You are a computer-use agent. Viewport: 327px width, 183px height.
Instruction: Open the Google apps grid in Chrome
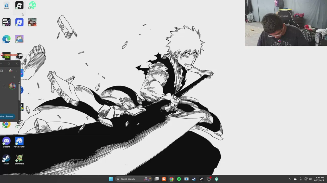(4, 86)
